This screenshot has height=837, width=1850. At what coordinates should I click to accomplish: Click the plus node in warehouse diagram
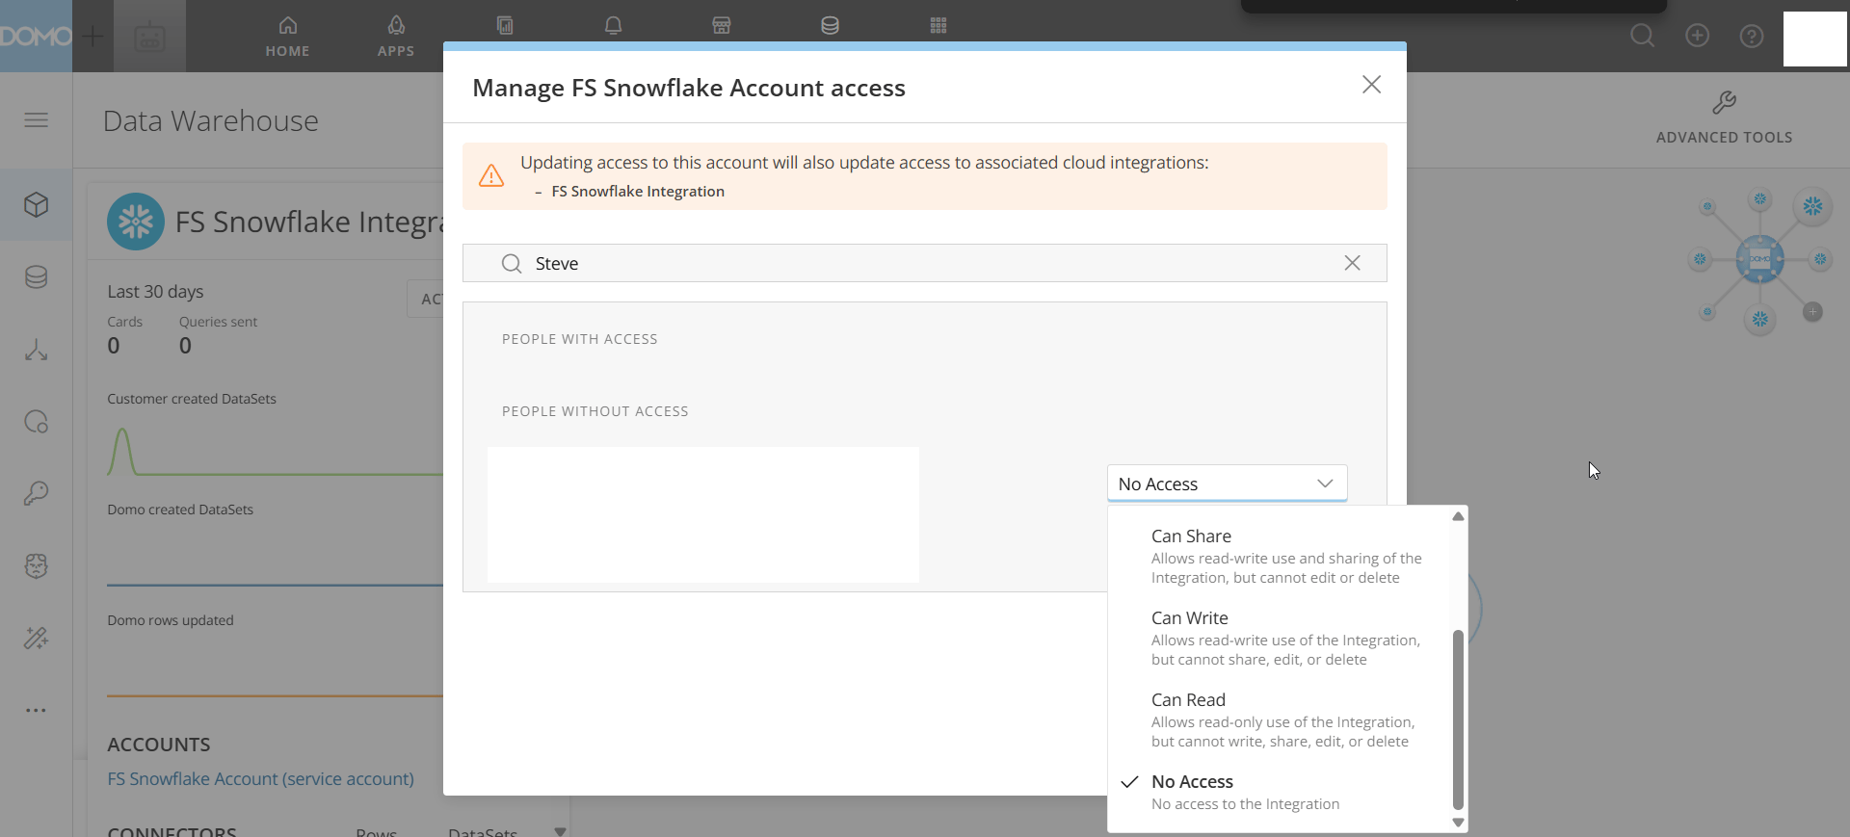1812,312
